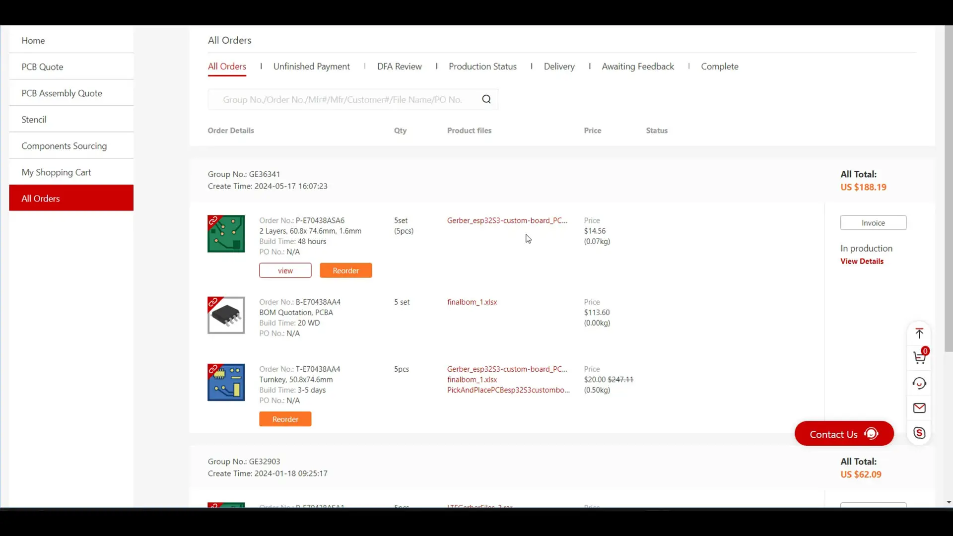Open the floating shopping cart icon
This screenshot has width=953, height=536.
click(x=920, y=357)
